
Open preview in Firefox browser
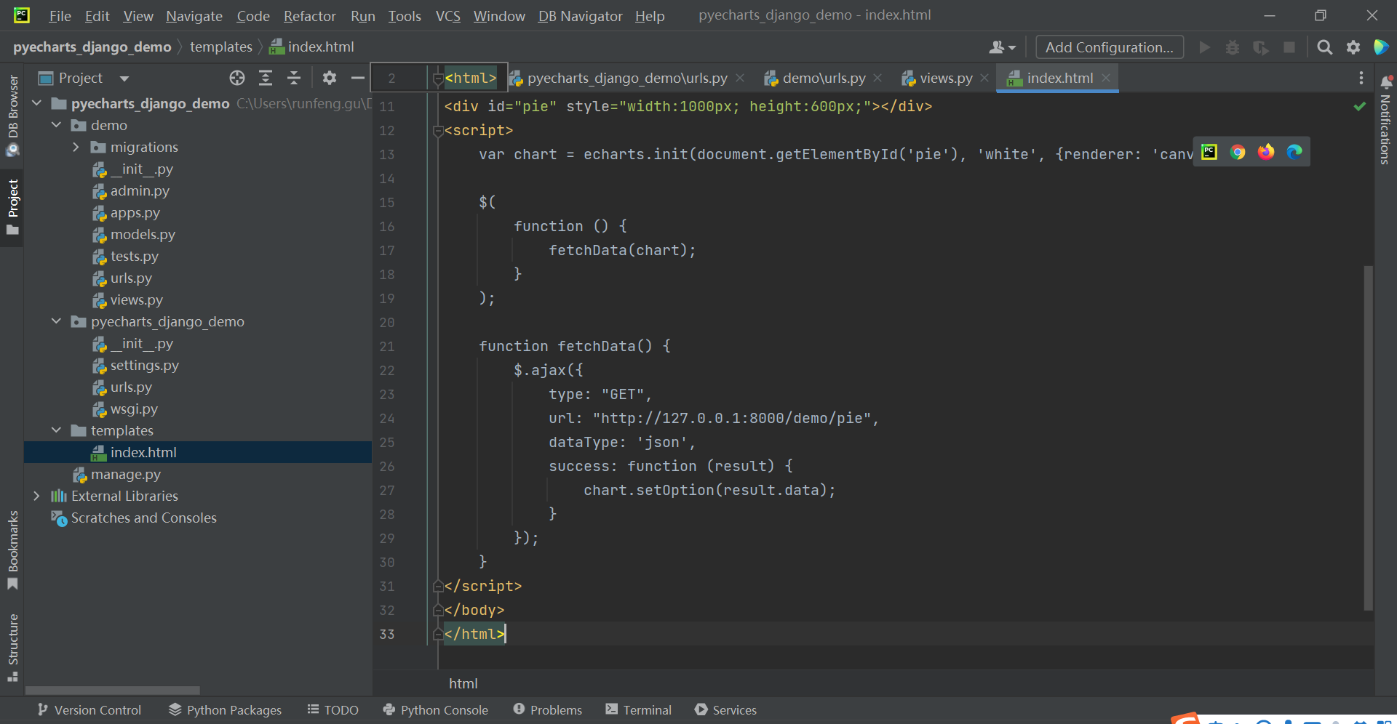point(1266,152)
